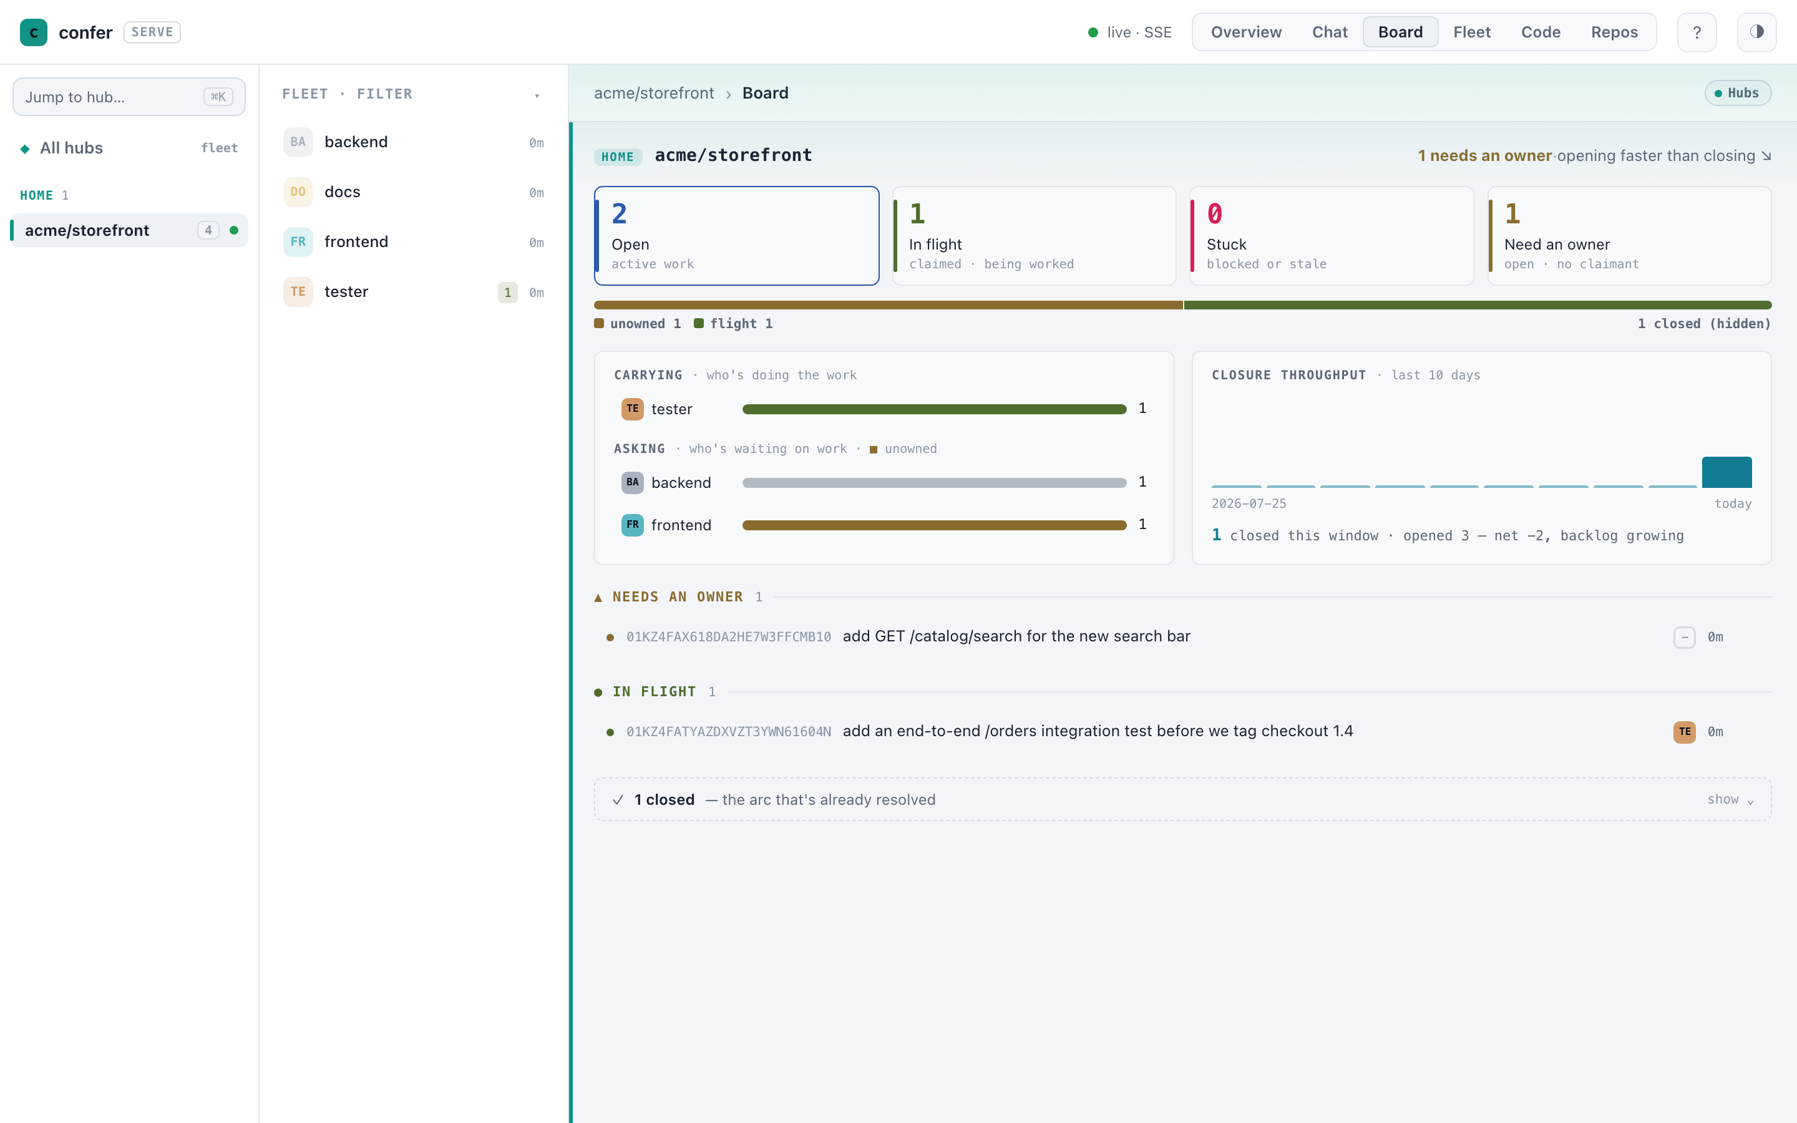1797x1123 pixels.
Task: Select acme/storefront hub in sidebar
Action: tap(129, 230)
